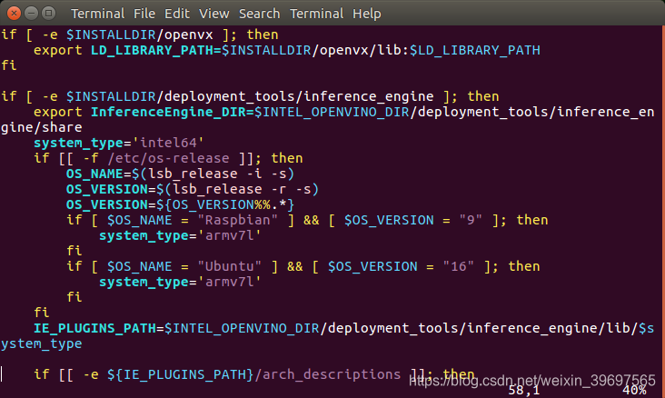Viewport: 665px width, 398px height.
Task: Close the terminal window with red button
Action: point(14,13)
